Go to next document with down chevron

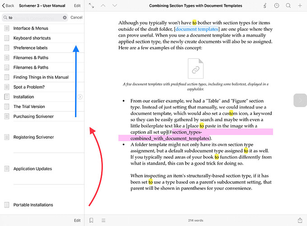(115, 5)
